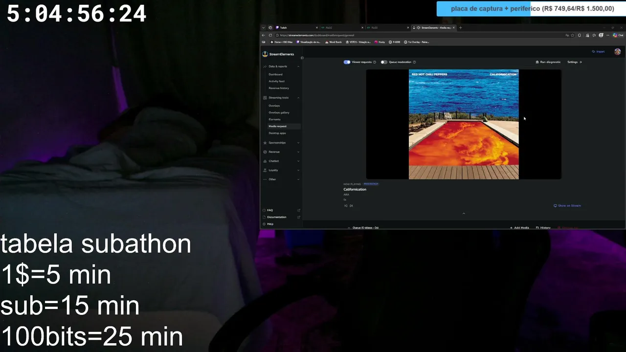Screen dimensions: 626x352
Task: Open the P-6000 bookmark
Action: click(395, 42)
